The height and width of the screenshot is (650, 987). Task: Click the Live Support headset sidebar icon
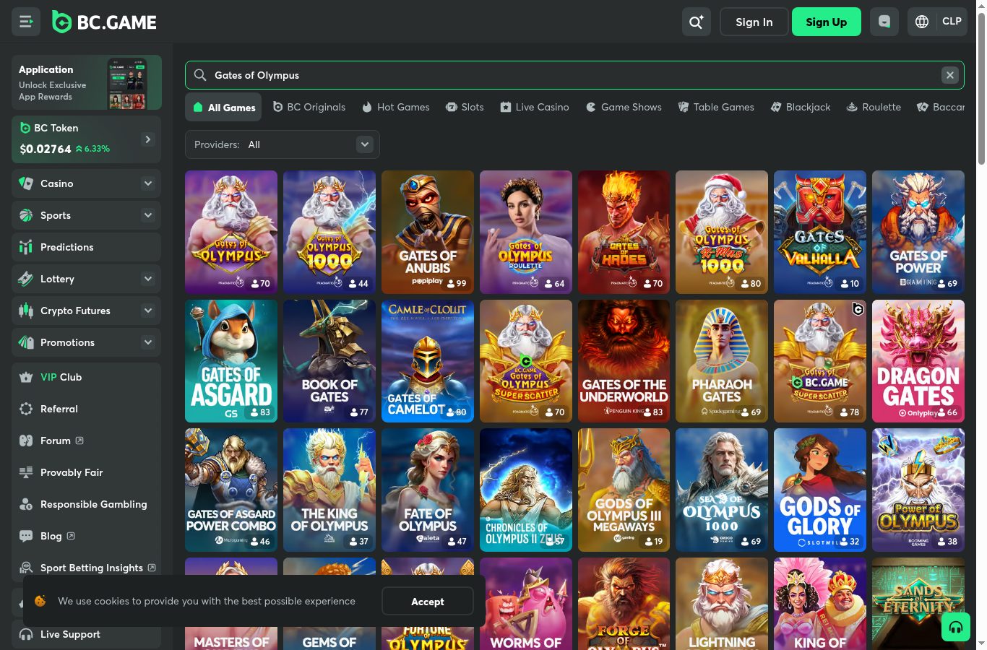(x=26, y=634)
